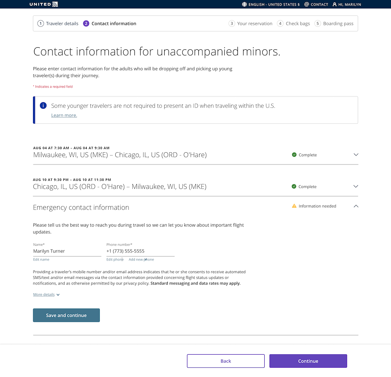Click step 3 number circle
The image size is (391, 377).
pos(232,24)
